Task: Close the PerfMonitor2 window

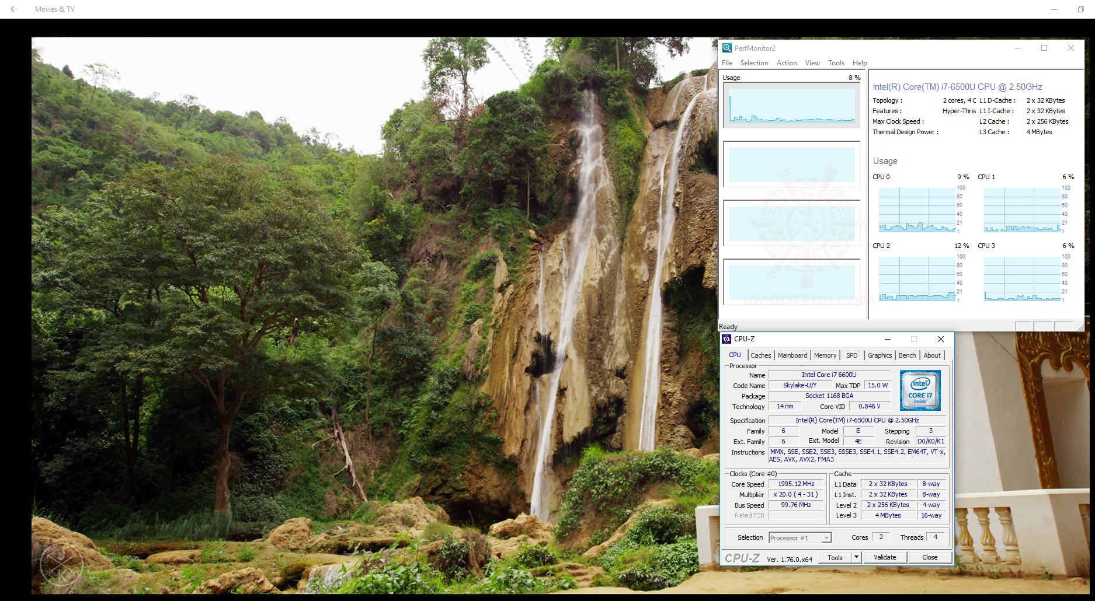Action: point(1071,48)
